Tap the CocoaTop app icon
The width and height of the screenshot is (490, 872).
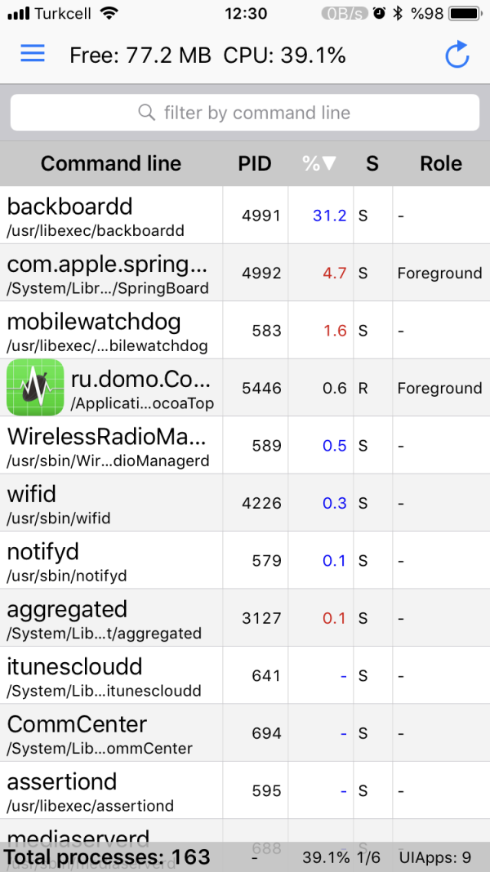[35, 388]
